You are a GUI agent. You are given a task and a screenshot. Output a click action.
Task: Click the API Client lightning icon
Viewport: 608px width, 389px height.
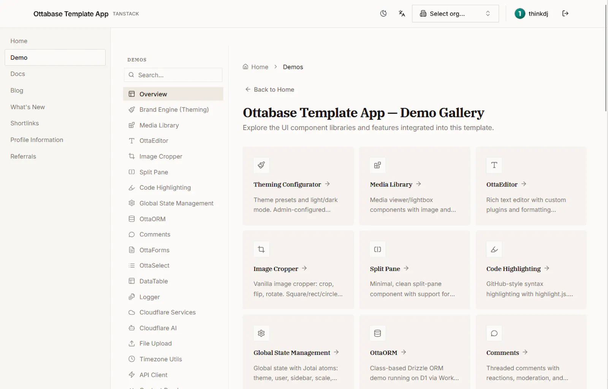132,375
